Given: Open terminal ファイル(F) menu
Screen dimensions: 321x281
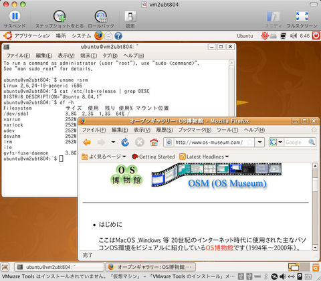Looking at the screenshot, I should click(18, 56).
